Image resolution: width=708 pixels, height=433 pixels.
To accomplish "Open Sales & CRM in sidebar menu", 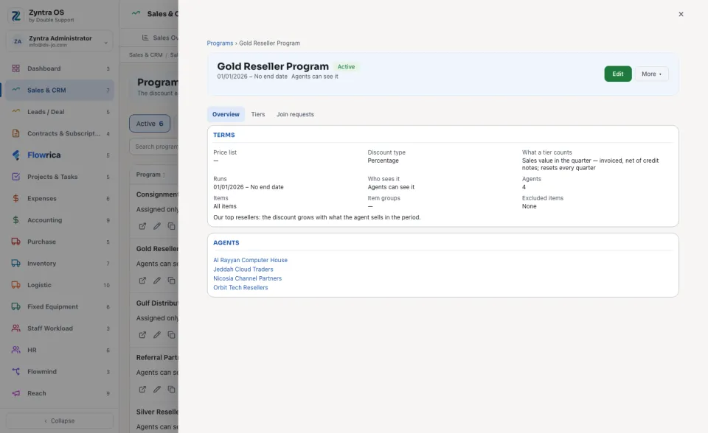I will tap(60, 90).
